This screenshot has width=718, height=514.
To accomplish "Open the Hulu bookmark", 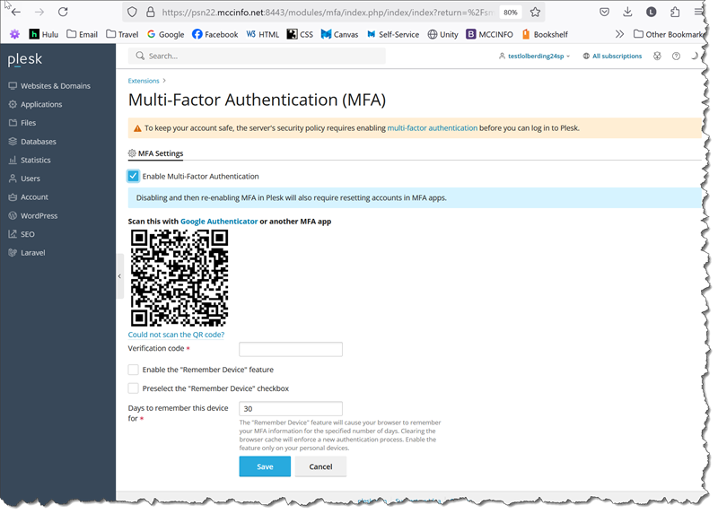I will coord(44,34).
